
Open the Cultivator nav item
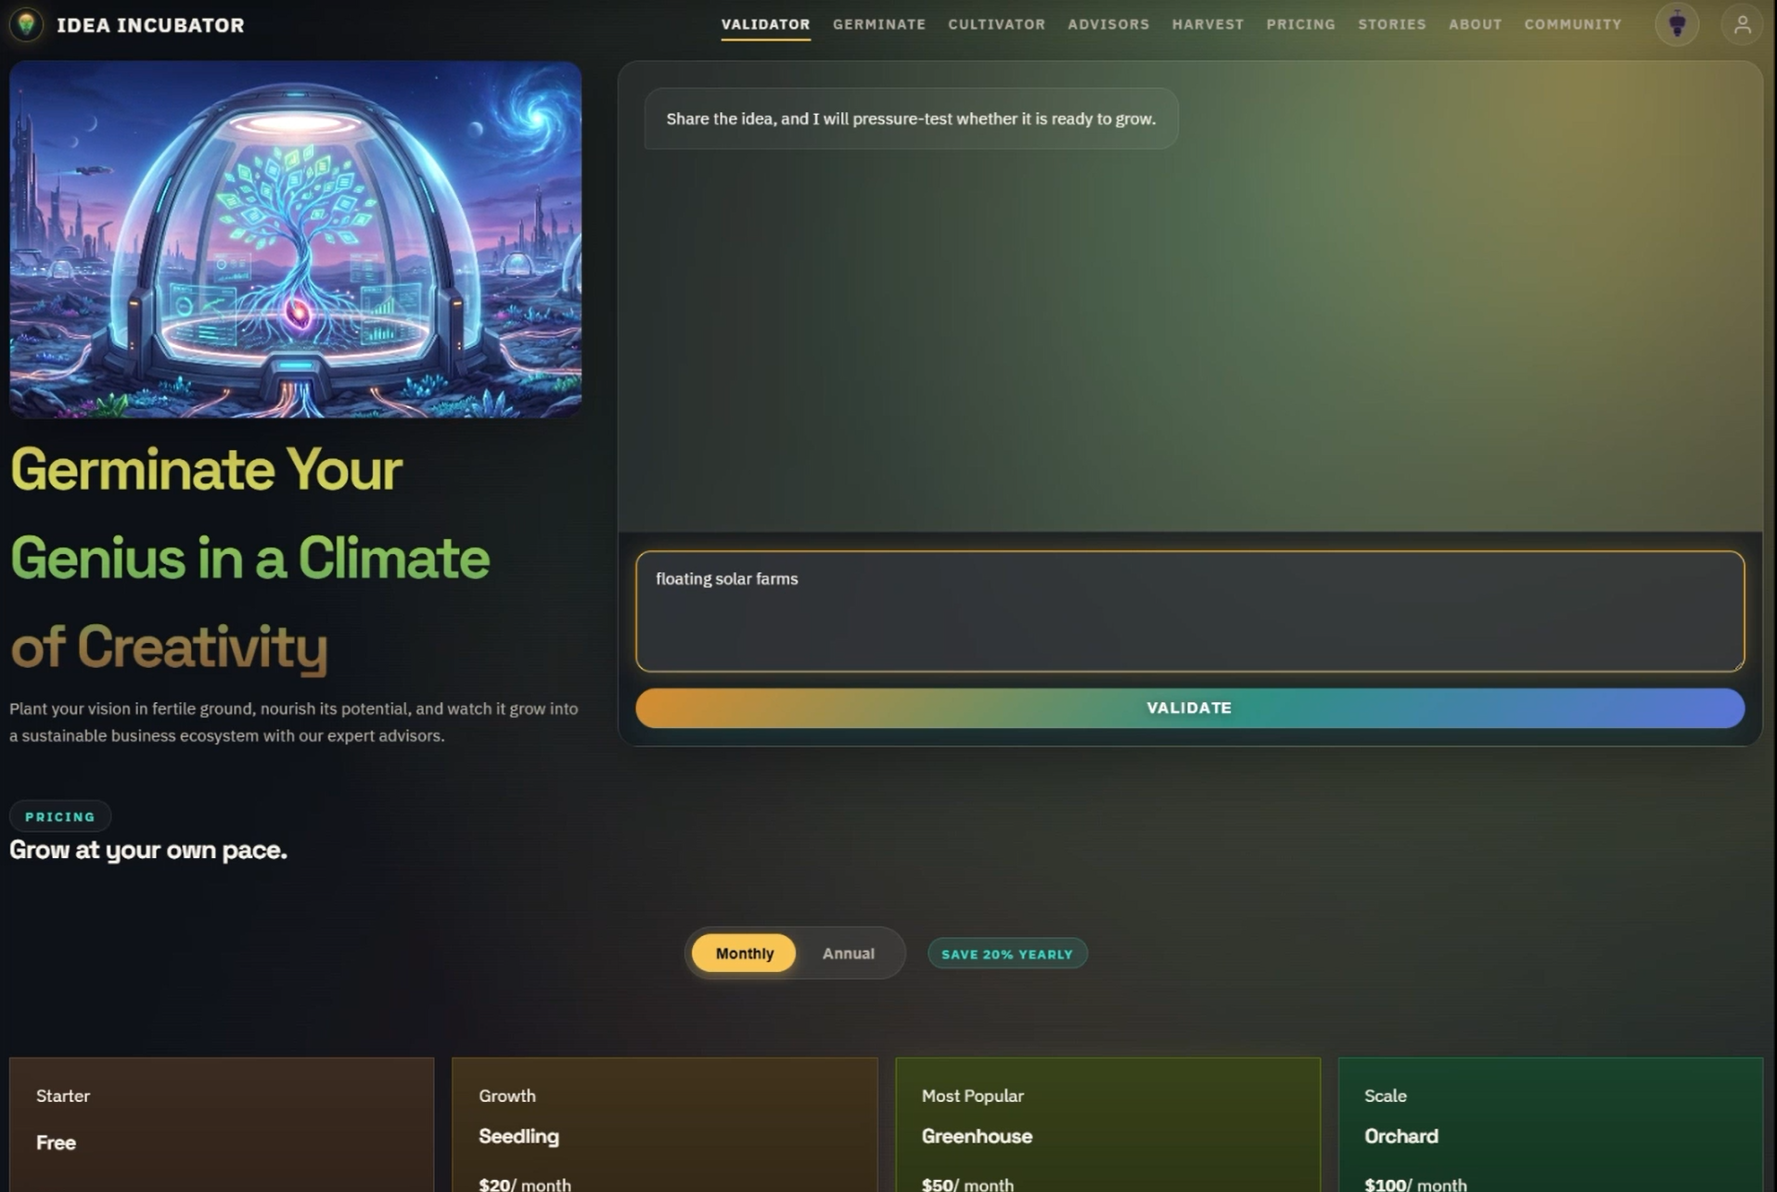tap(996, 24)
